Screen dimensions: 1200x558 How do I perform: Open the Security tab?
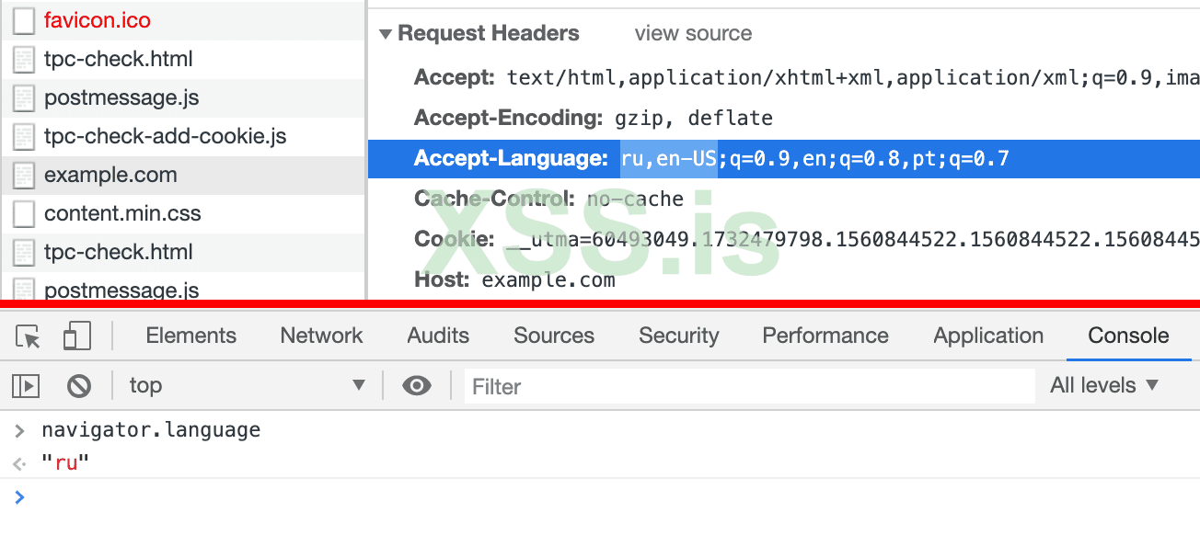(678, 336)
